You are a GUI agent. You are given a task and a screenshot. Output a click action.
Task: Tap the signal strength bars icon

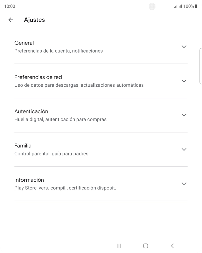[178, 6]
